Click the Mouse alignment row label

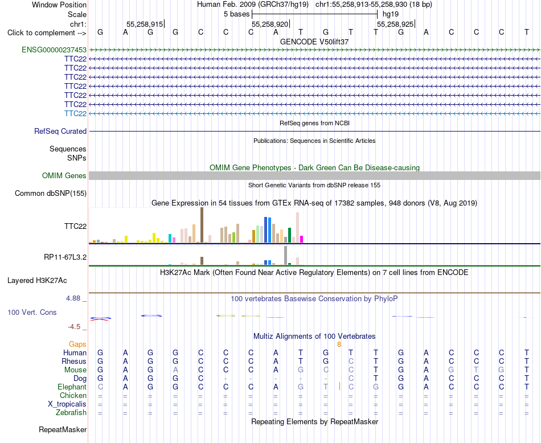(x=76, y=370)
